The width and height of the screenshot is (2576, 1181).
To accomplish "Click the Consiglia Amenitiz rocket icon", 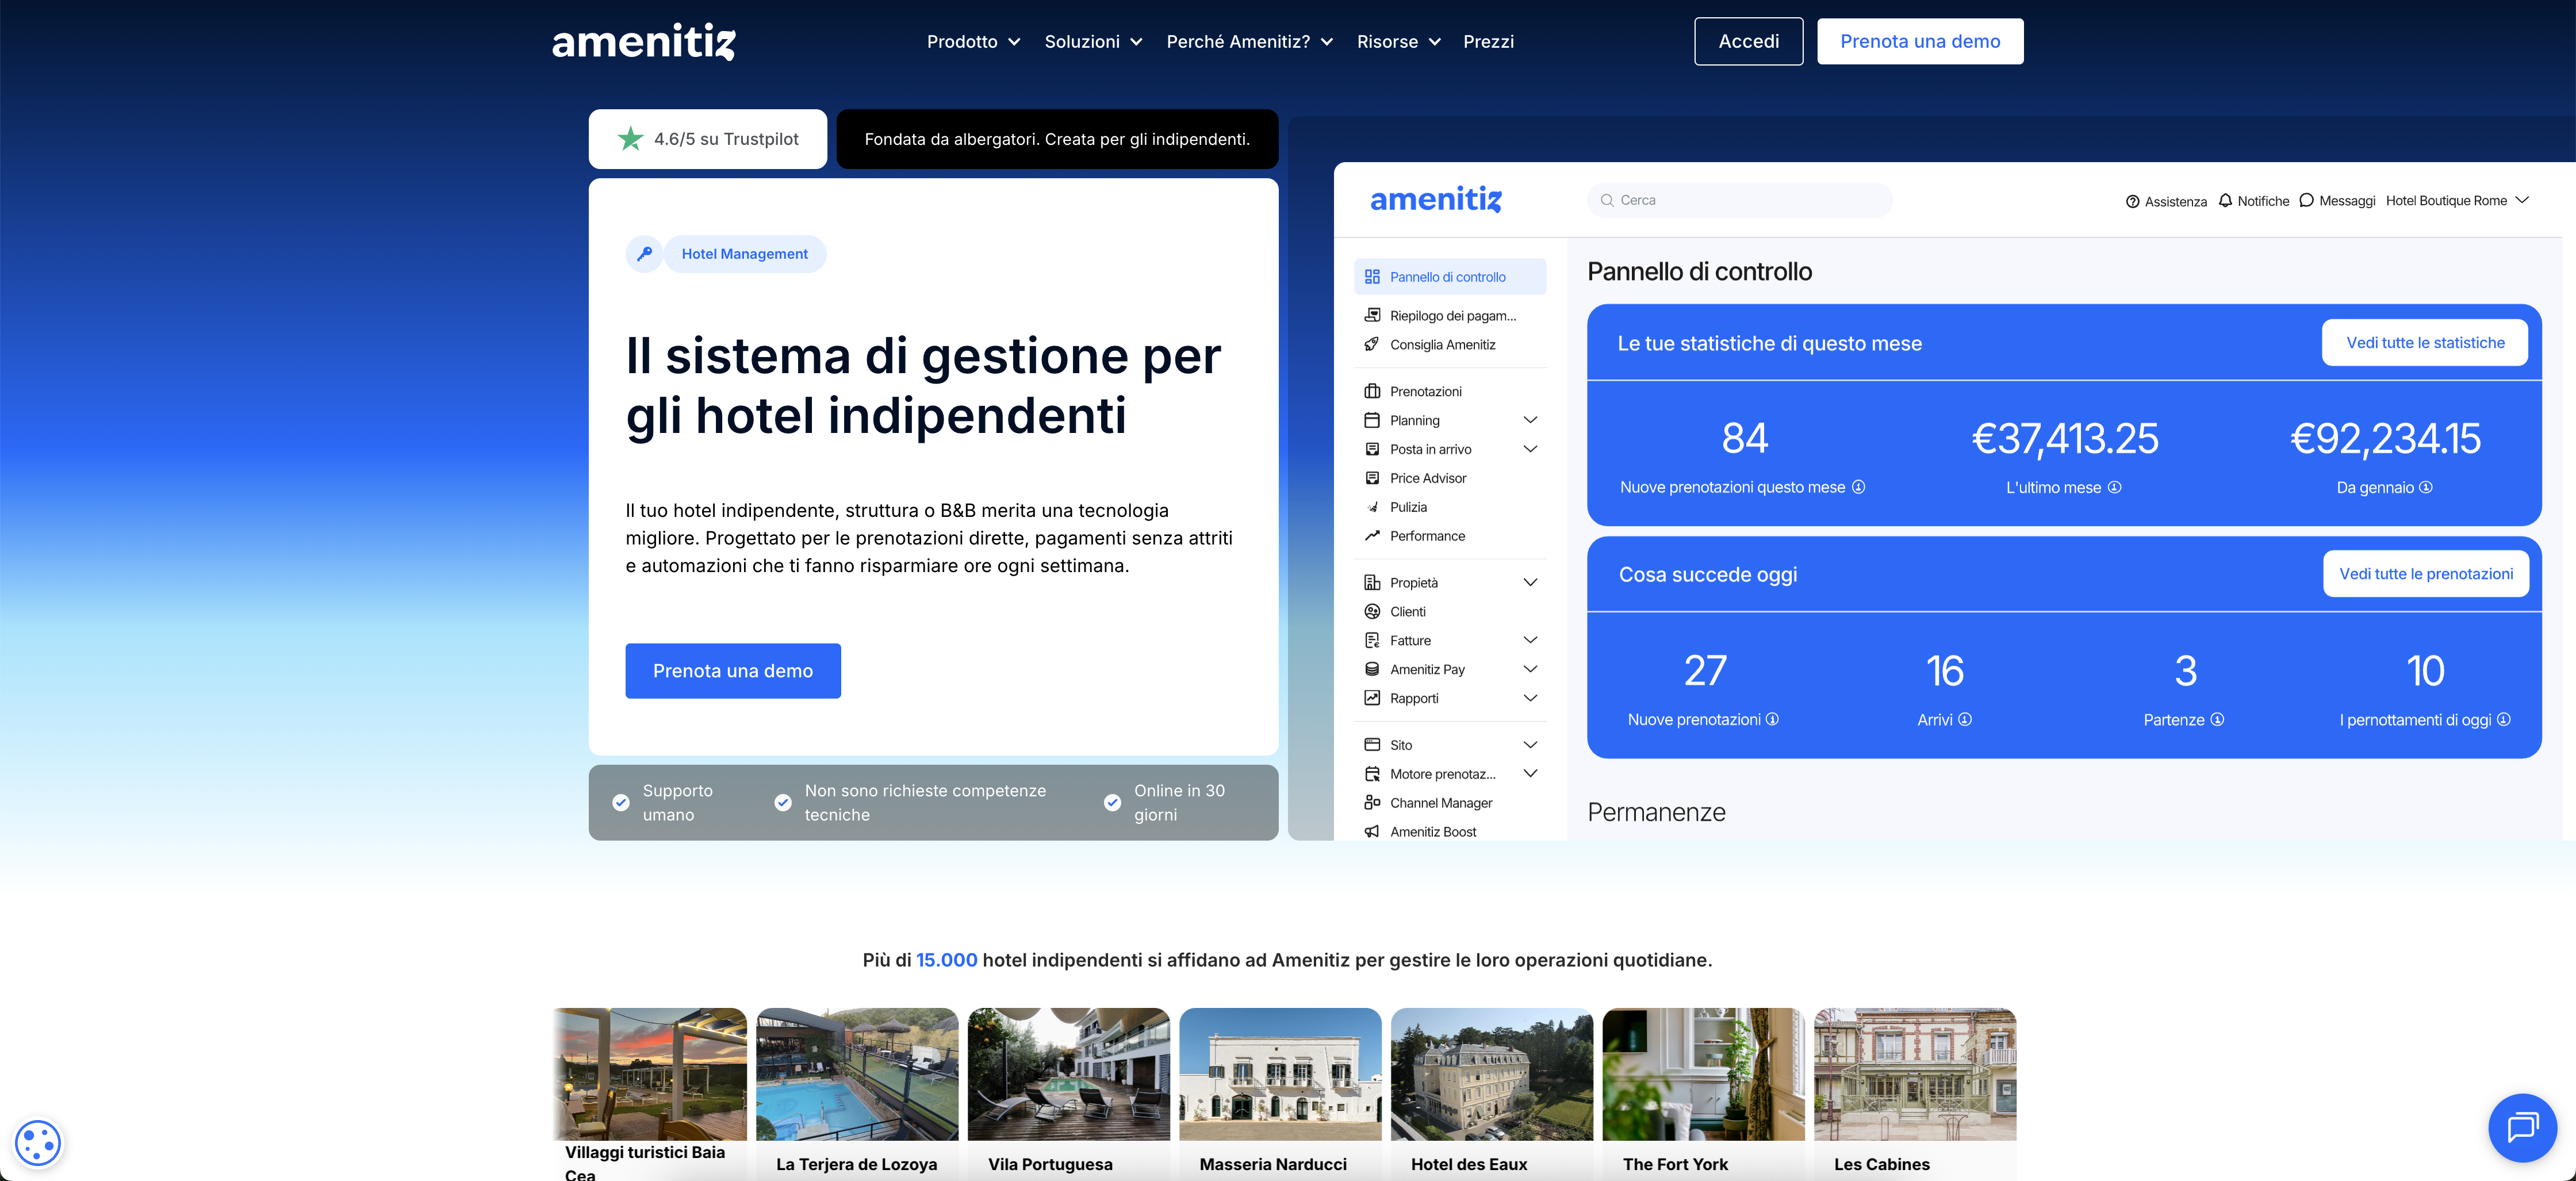I will click(x=1372, y=344).
